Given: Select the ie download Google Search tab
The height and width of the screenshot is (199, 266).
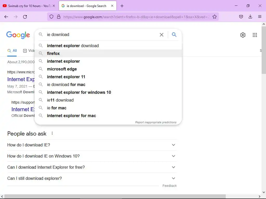Looking at the screenshot, I should tap(88, 6).
